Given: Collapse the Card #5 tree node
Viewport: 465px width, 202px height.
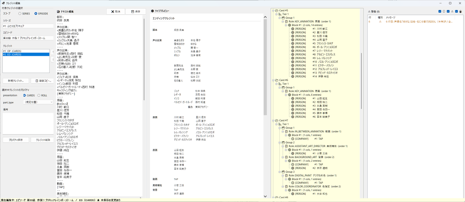Looking at the screenshot, I should coord(273,10).
